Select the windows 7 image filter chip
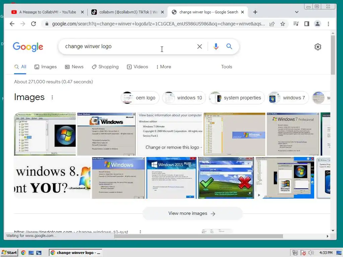The height and width of the screenshot is (257, 343). (x=288, y=98)
